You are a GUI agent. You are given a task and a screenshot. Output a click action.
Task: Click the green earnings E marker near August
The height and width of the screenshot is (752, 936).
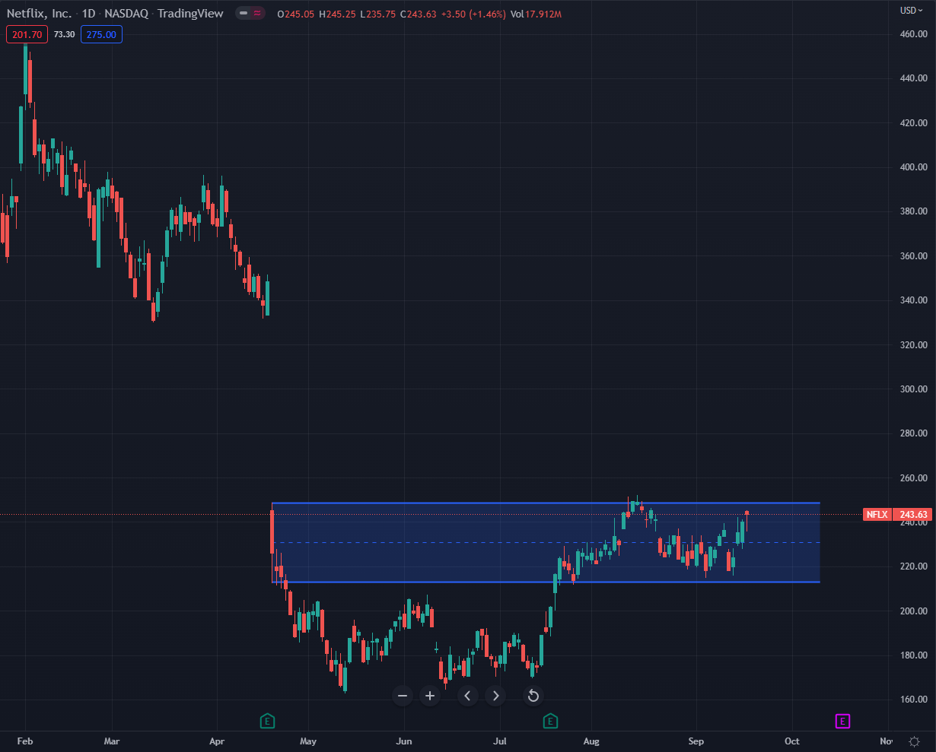pos(550,720)
